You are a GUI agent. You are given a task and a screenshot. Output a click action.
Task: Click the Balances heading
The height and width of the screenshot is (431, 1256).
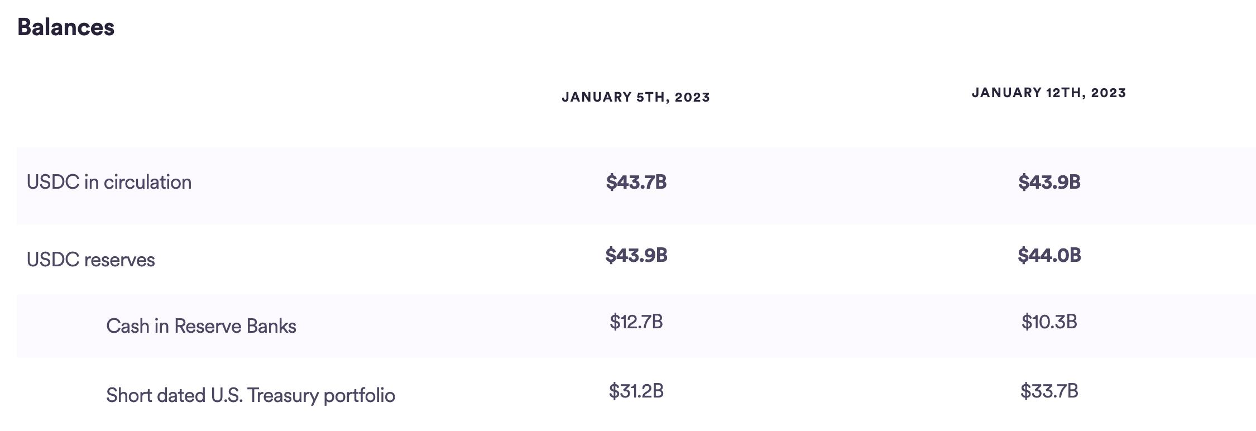pyautogui.click(x=66, y=27)
